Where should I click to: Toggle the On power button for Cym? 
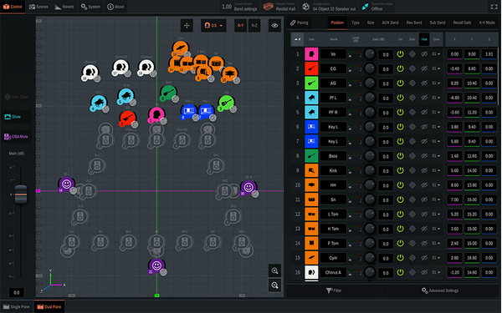[400, 258]
